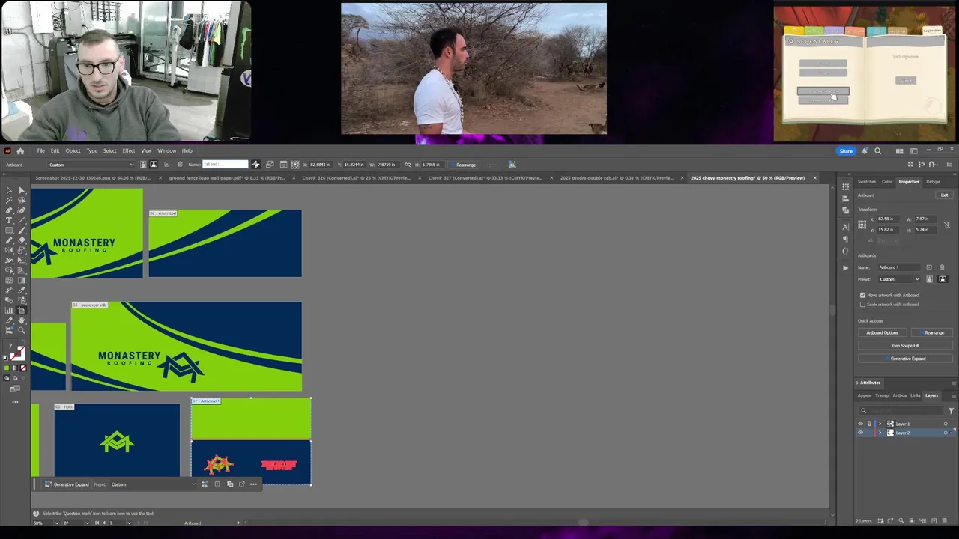Image resolution: width=959 pixels, height=539 pixels.
Task: Collapse right panel dock arrows
Action: [x=955, y=174]
